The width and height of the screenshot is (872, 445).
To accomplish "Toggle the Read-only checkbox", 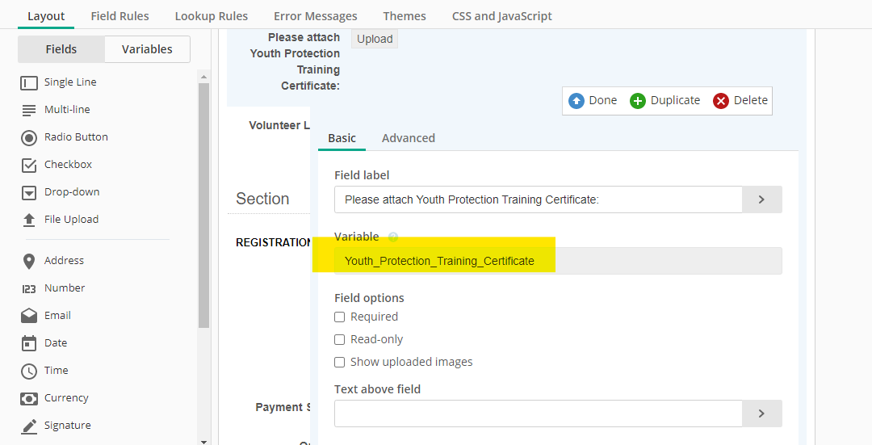I will (x=340, y=340).
